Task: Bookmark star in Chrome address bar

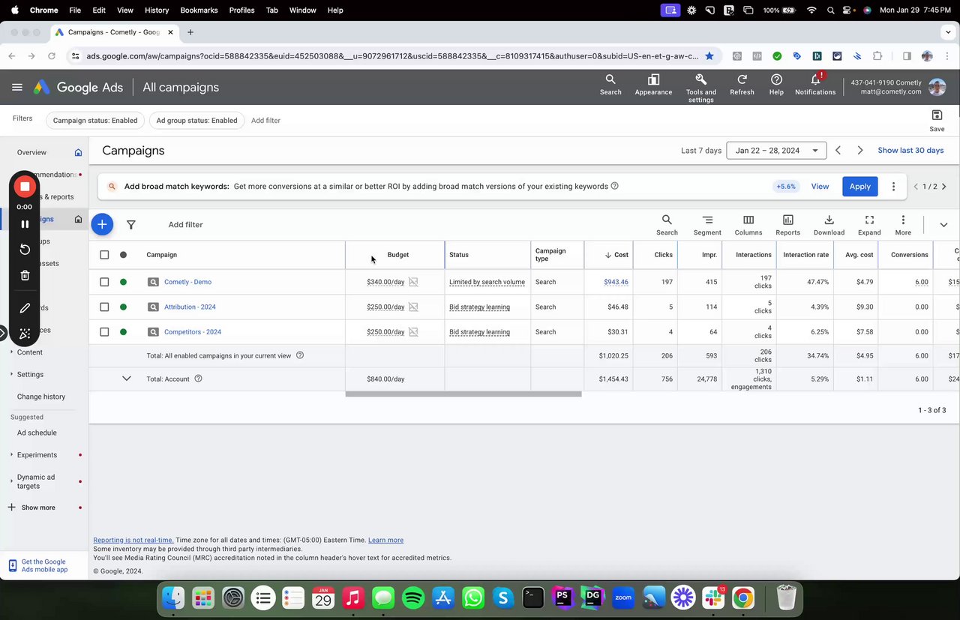Action: [x=709, y=55]
